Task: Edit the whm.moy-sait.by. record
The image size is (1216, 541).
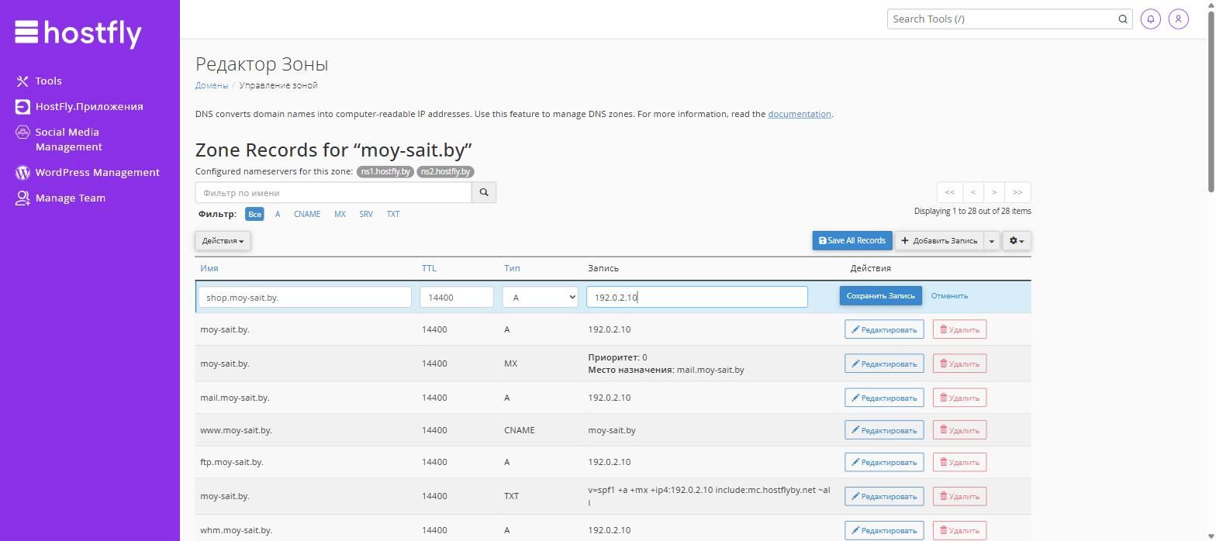Action: 884,530
